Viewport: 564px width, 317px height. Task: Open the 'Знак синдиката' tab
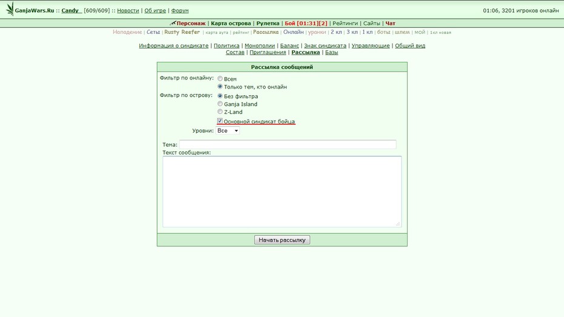click(325, 45)
